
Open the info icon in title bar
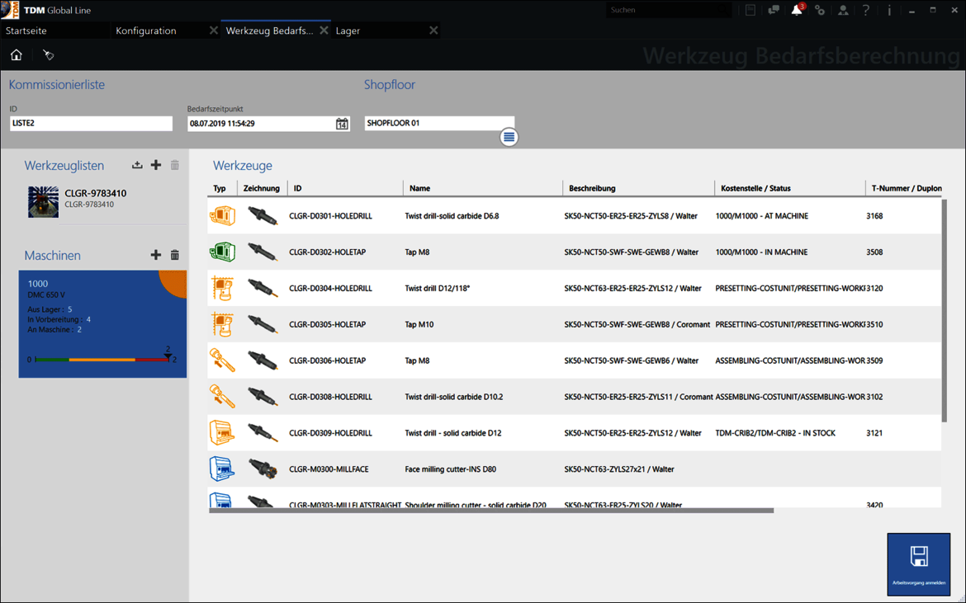[x=889, y=10]
